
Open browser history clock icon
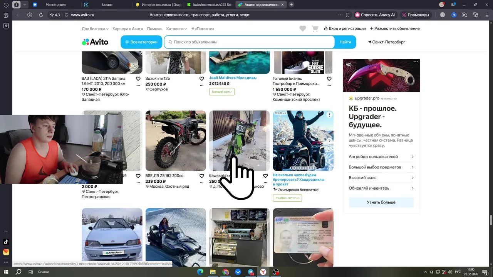coord(6,5)
